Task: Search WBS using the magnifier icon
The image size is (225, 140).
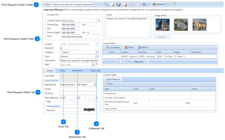Action: 97,64
